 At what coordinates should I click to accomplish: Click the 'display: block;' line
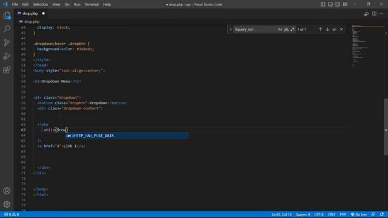click(x=53, y=27)
